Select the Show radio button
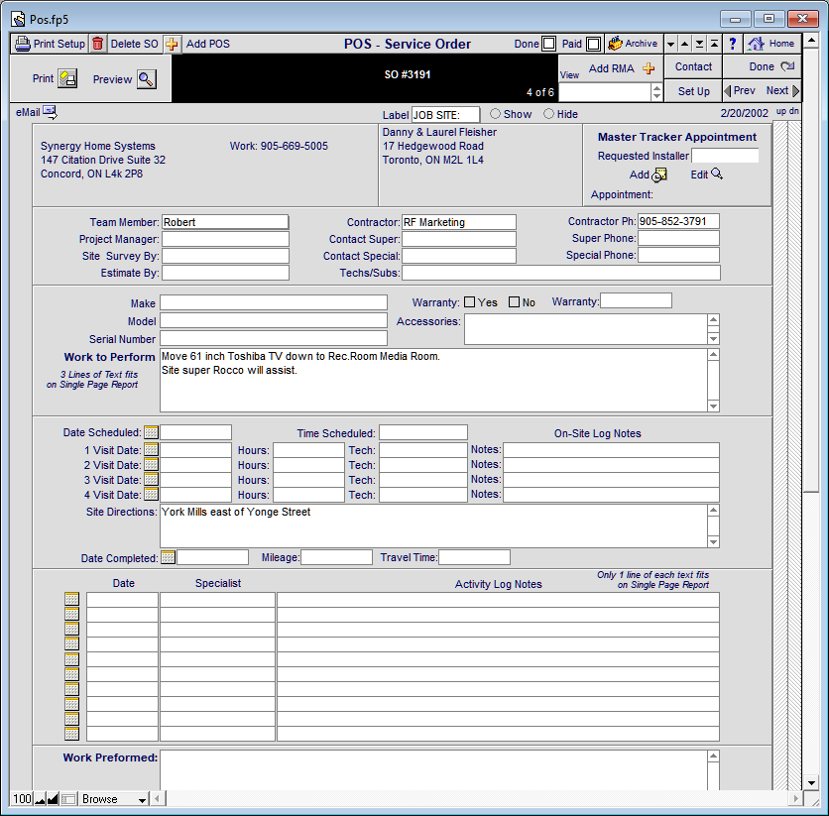Screen dimensions: 829x816 tap(495, 114)
